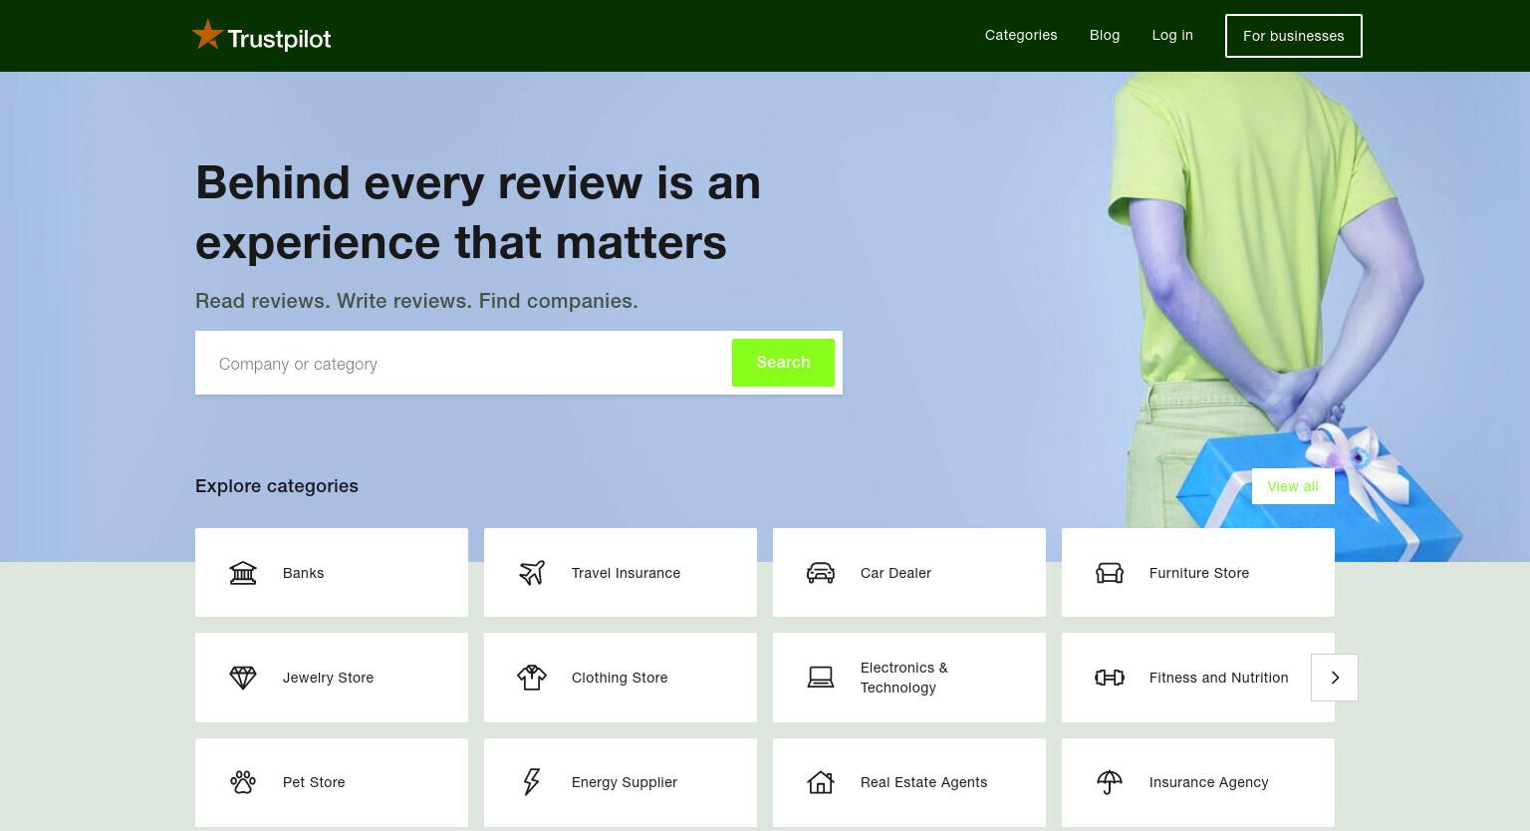
Task: Show next categories with right chevron
Action: (1335, 678)
